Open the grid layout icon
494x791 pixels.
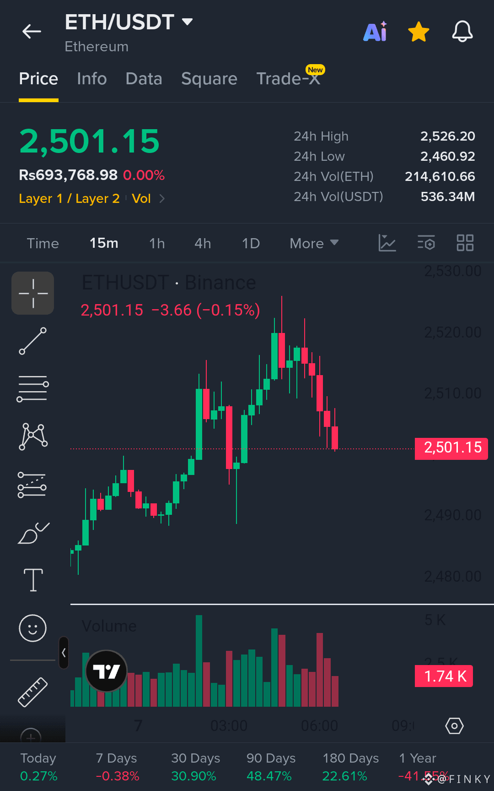click(465, 243)
